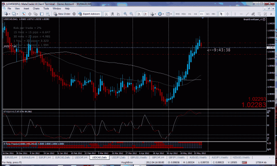Switch to the USDCHF,H4 chart tab
This screenshot has height=166, width=277.
click(81, 157)
